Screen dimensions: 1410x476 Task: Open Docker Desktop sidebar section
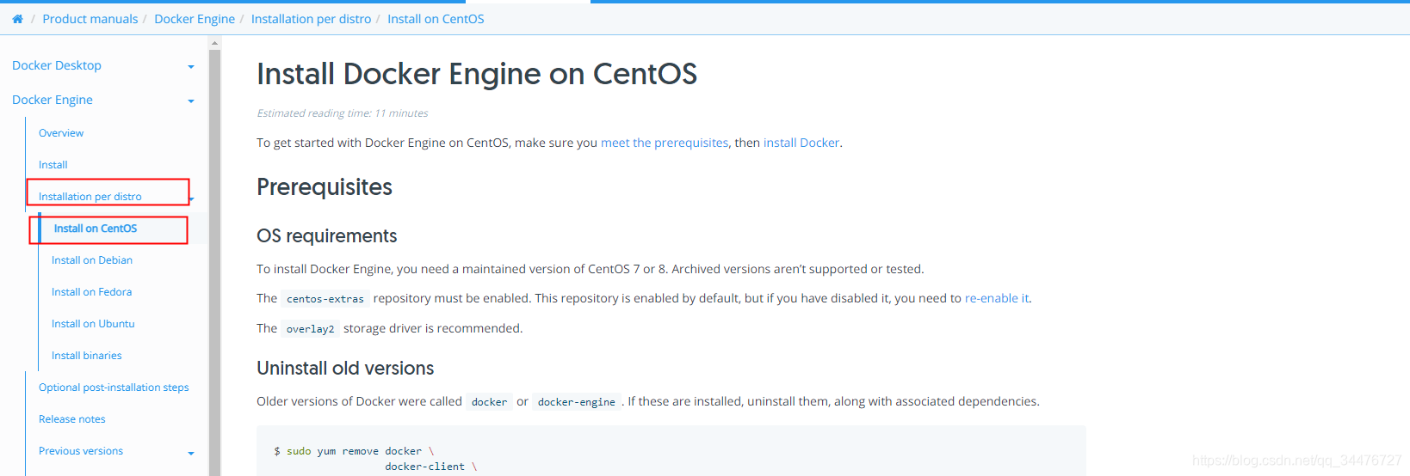[x=57, y=65]
